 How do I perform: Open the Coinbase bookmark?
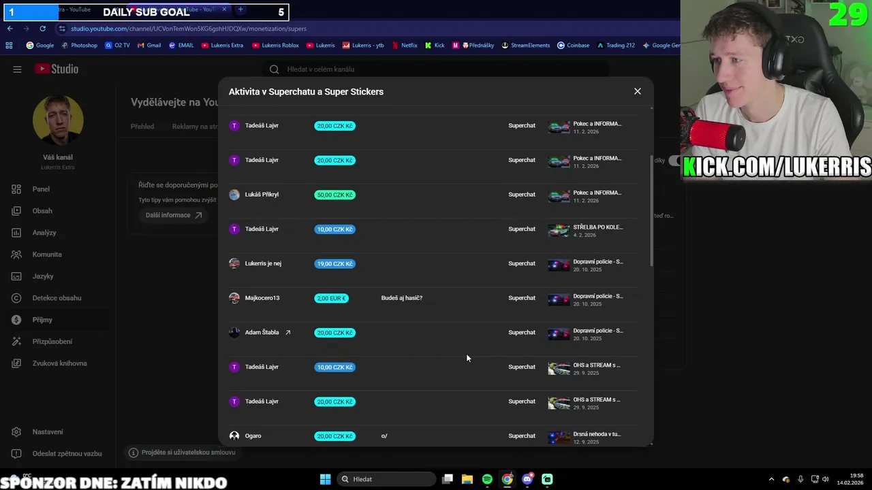pyautogui.click(x=573, y=46)
